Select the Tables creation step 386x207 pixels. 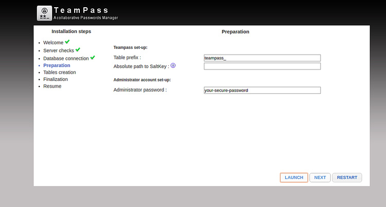[59, 73]
